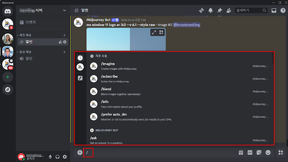
Task: Open the apps launcher icon
Action: (x=281, y=153)
